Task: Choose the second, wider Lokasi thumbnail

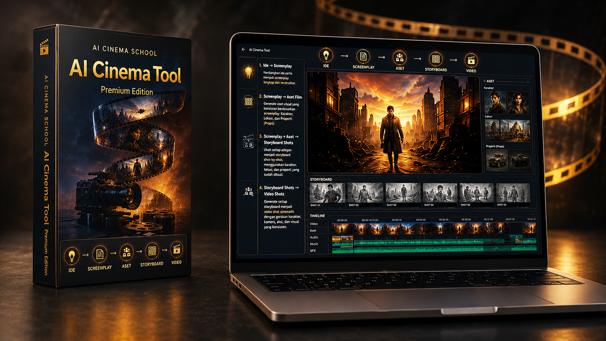Action: (515, 131)
